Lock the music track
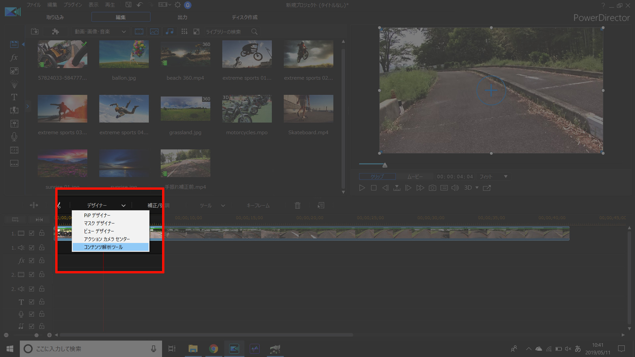This screenshot has width=635, height=357. [x=42, y=326]
